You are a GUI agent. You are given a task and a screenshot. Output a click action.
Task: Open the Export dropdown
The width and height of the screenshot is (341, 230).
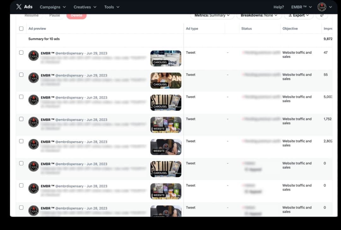pyautogui.click(x=299, y=15)
